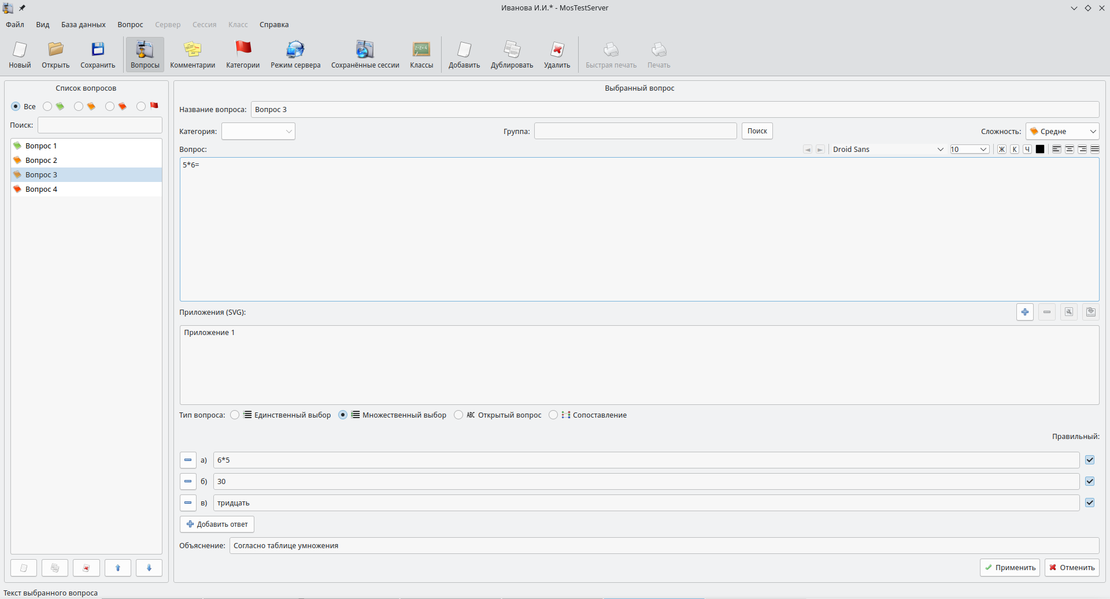Open the Категория dropdown

258,132
